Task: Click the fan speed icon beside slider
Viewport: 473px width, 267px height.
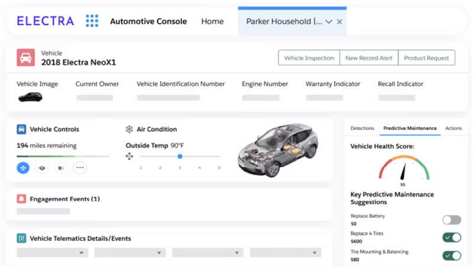Action: point(129,156)
